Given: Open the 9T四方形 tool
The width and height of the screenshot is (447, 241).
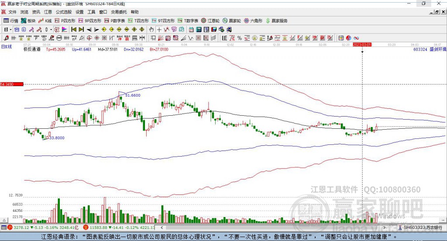Looking at the screenshot, I should pos(163,20).
